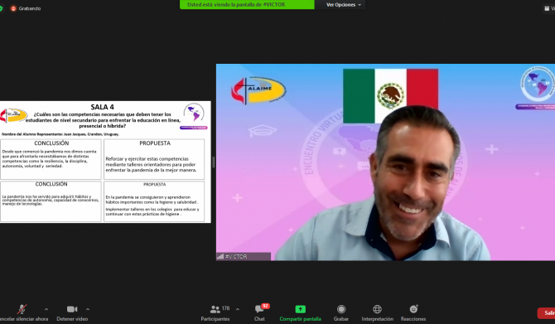Leave meeting with red Salir button
Viewport: 555px width, 324px height.
click(547, 313)
